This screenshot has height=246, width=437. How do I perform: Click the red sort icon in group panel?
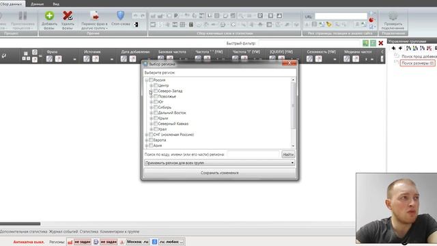pos(429,49)
